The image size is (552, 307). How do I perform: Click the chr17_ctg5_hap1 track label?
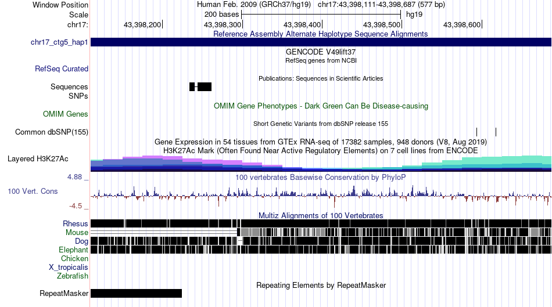pyautogui.click(x=59, y=42)
